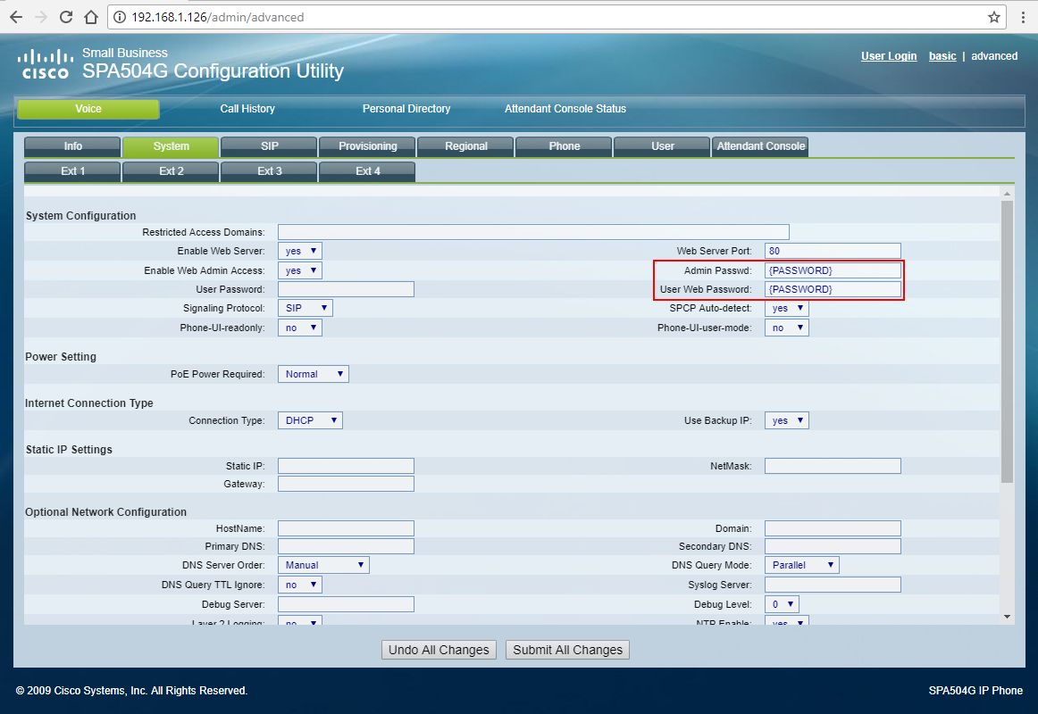This screenshot has width=1038, height=714.
Task: Open the Enable Web Server dropdown
Action: pyautogui.click(x=300, y=251)
